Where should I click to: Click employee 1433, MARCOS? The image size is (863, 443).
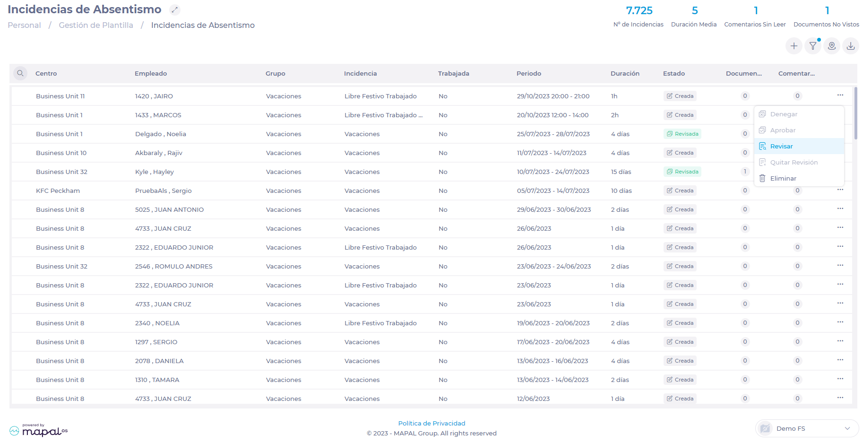(158, 115)
